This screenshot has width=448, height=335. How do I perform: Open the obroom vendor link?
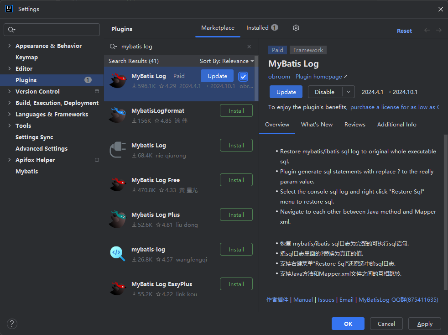pos(279,77)
